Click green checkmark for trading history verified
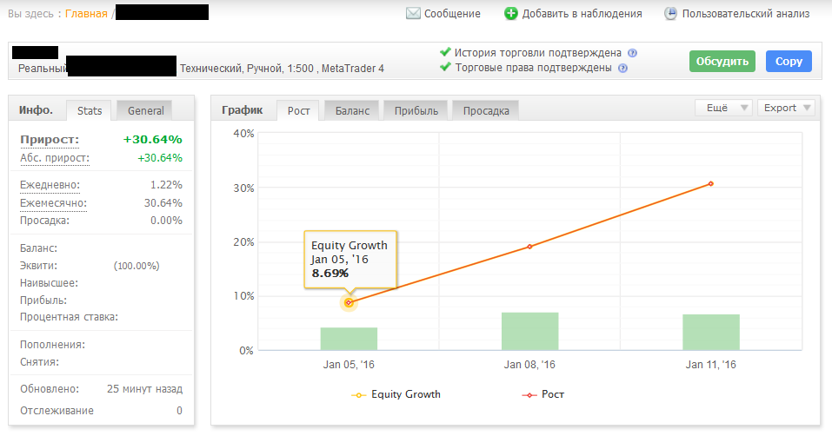 [446, 52]
